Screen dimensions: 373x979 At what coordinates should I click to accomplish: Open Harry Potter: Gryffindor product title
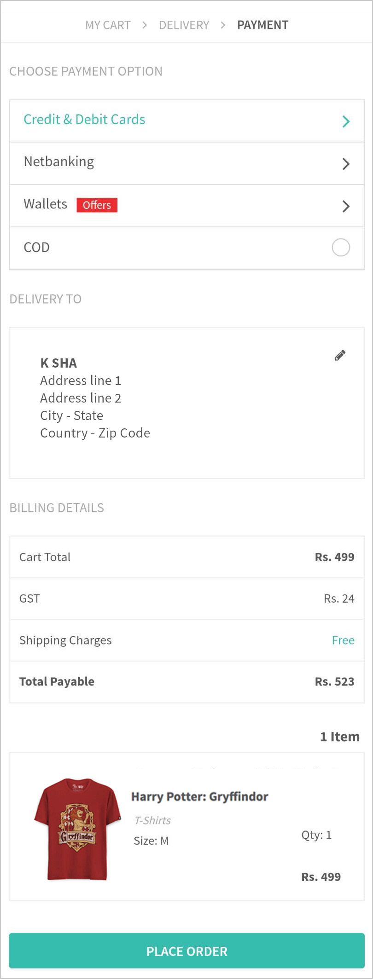(x=199, y=796)
